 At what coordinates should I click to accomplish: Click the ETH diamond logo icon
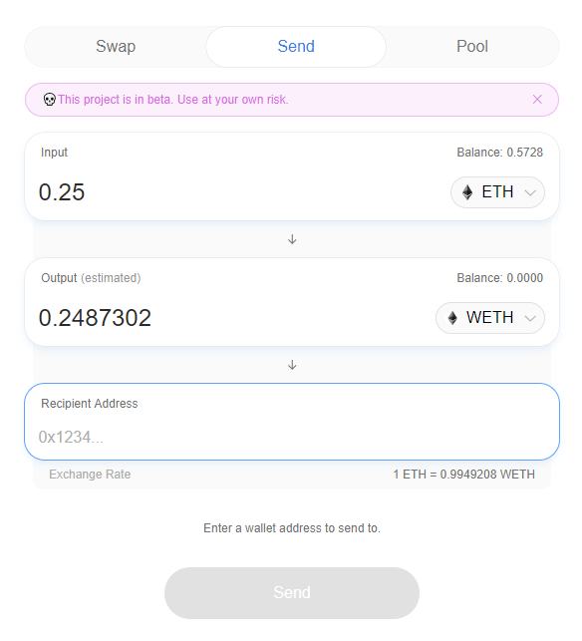[467, 192]
